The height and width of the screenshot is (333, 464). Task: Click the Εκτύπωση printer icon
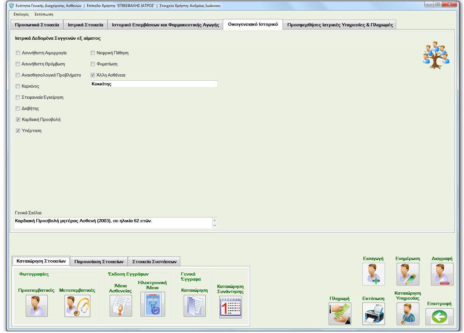click(373, 314)
